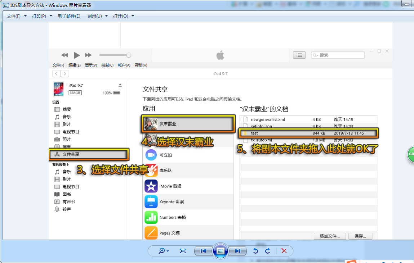Click the iTunes 搜索 search field
Screen dimensions: 414x263
pos(338,55)
